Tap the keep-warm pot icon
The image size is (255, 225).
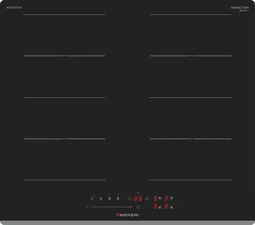coord(101,198)
